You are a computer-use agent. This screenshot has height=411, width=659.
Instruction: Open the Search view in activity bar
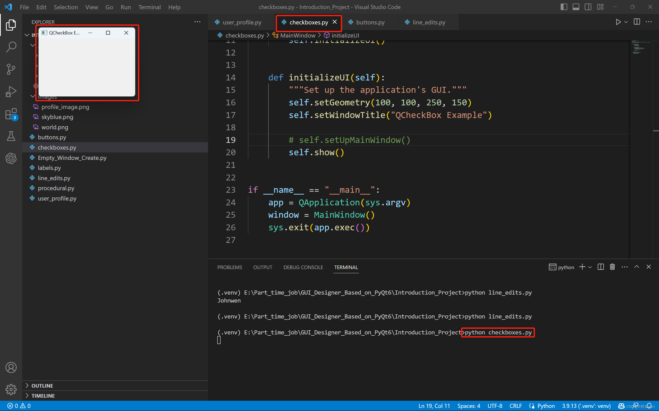pos(11,47)
